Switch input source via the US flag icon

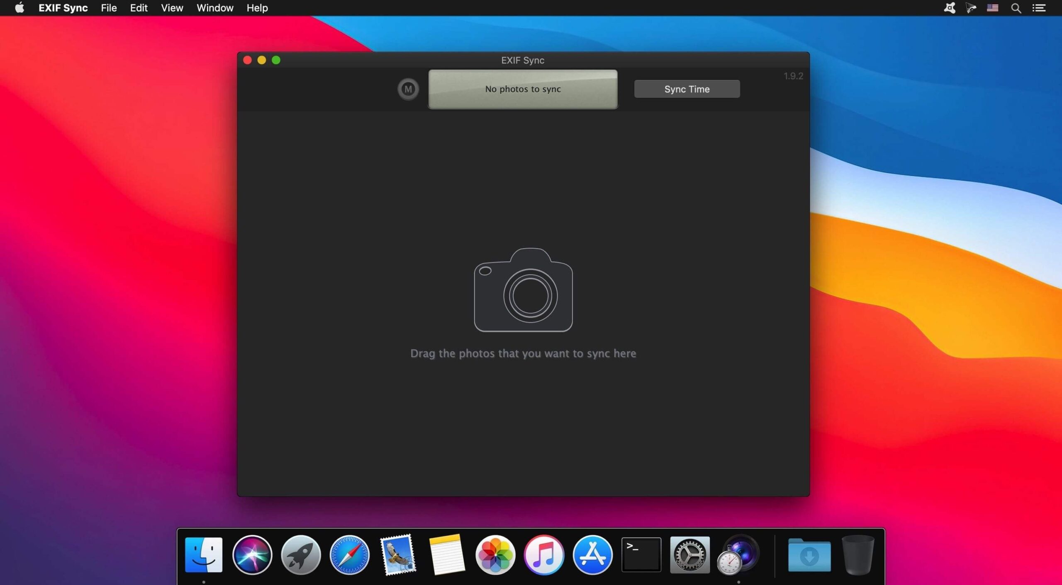coord(993,8)
